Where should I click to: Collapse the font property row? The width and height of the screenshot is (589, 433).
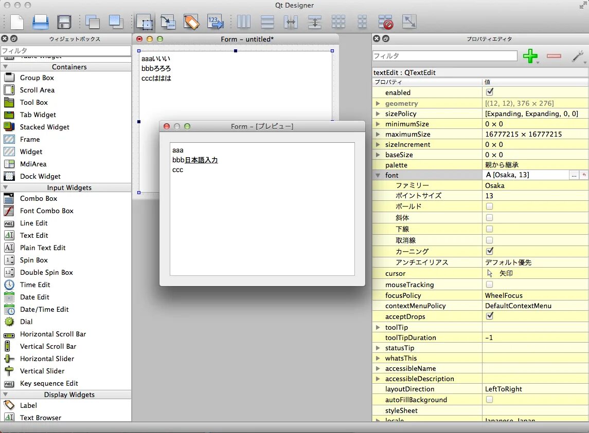coord(378,175)
